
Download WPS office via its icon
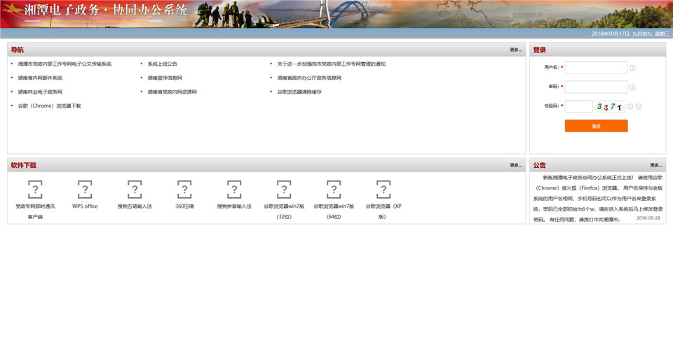(x=85, y=189)
